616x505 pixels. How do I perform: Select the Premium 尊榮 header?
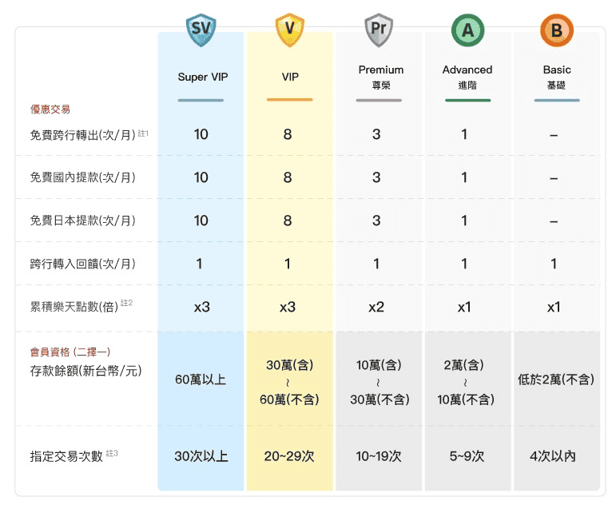coord(380,78)
